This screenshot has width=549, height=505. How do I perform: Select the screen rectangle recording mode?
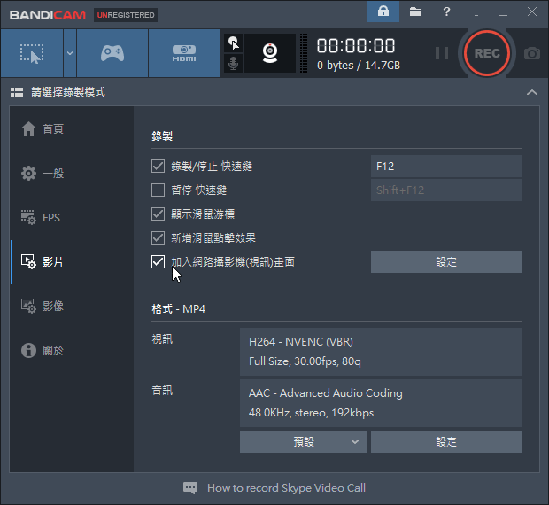(x=32, y=53)
